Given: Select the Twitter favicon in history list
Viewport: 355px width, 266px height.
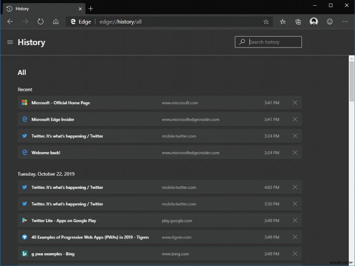Looking at the screenshot, I should [x=24, y=136].
